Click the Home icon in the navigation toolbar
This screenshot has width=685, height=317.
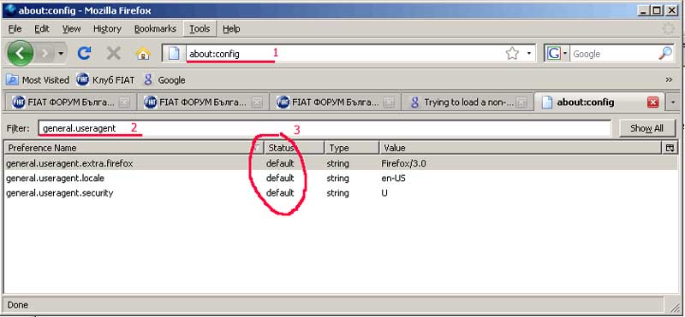(x=143, y=54)
